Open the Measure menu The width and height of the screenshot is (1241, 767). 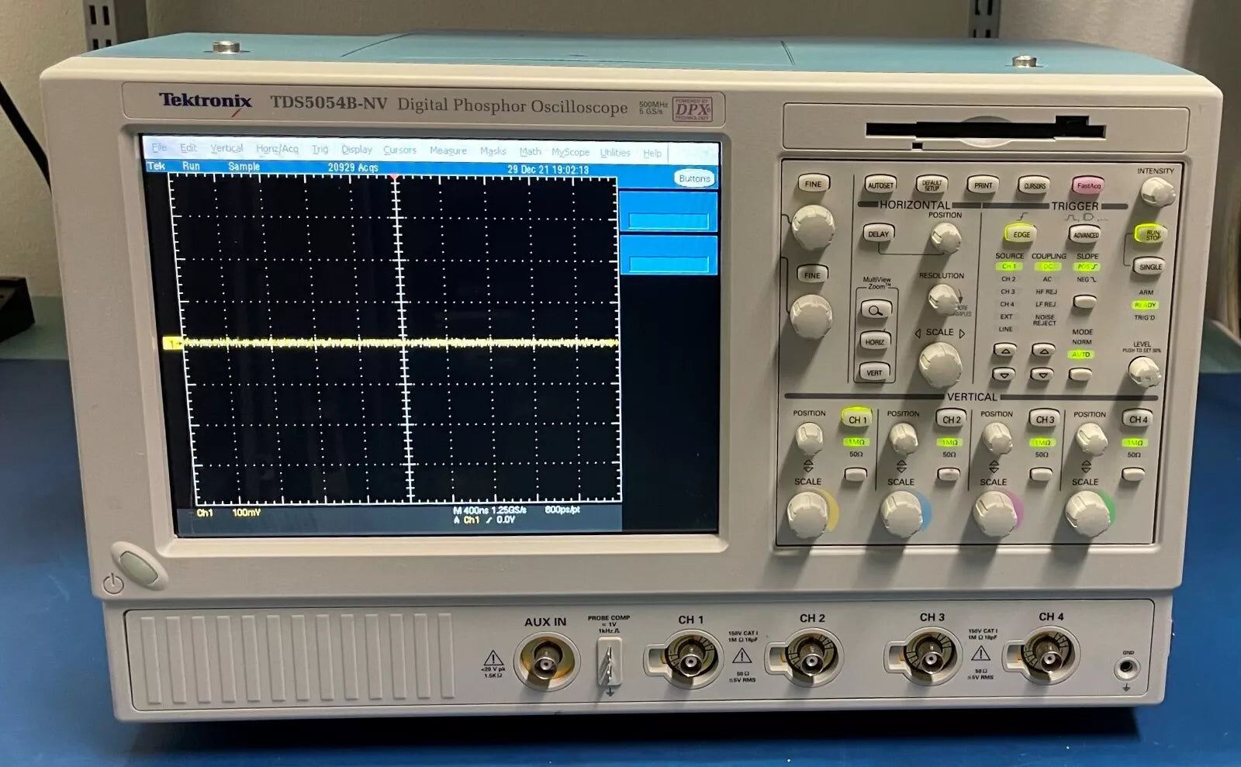pyautogui.click(x=448, y=150)
